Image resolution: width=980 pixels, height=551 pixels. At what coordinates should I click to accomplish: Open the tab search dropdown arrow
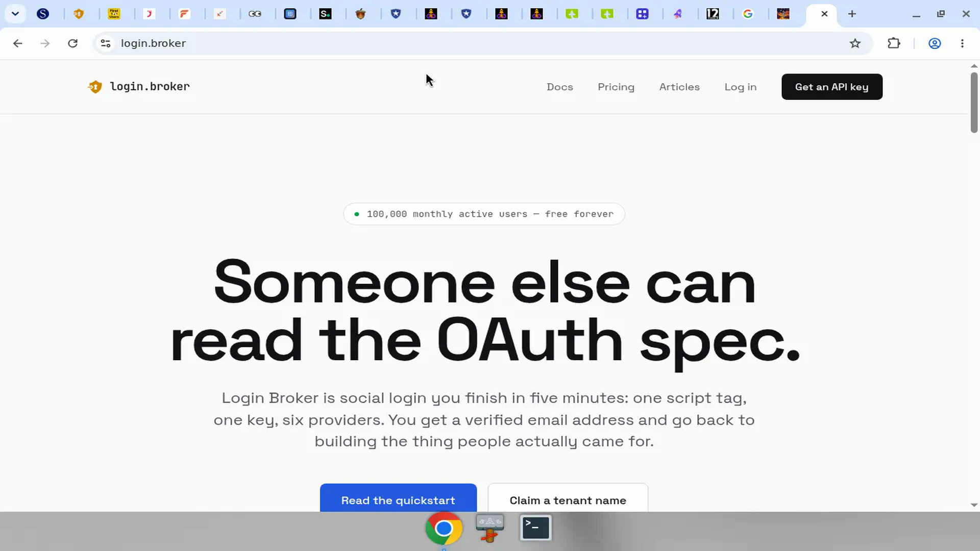pyautogui.click(x=15, y=14)
